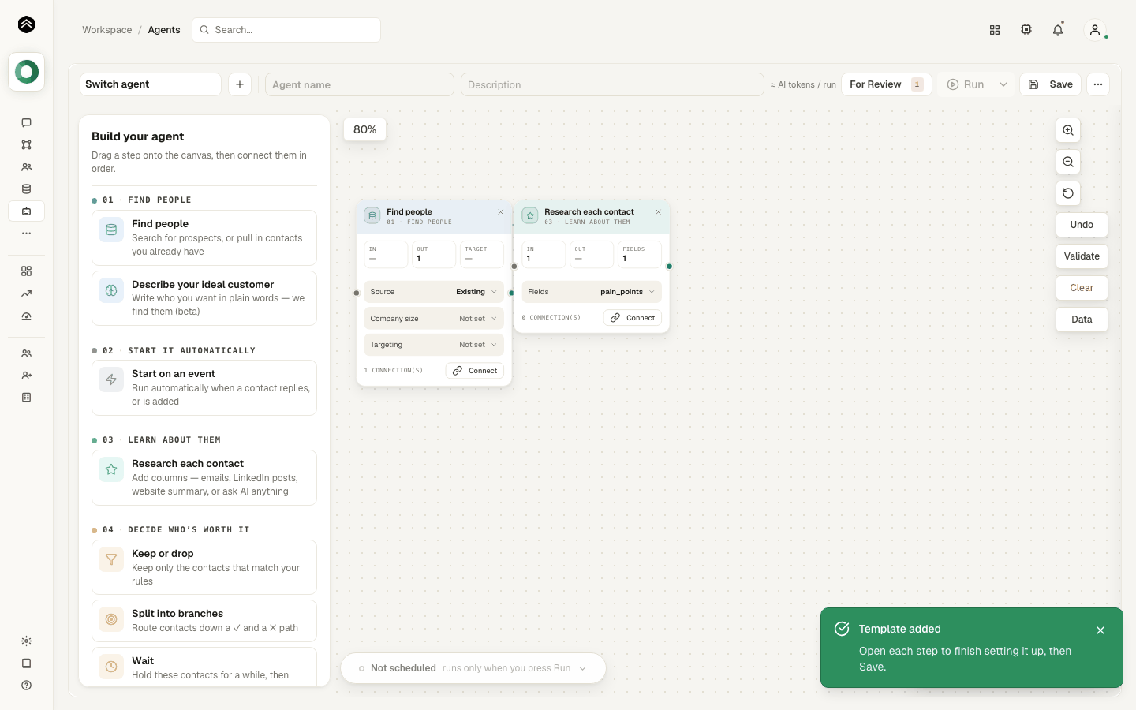Image resolution: width=1136 pixels, height=710 pixels.
Task: Focus the Agent name field
Action: pos(360,84)
